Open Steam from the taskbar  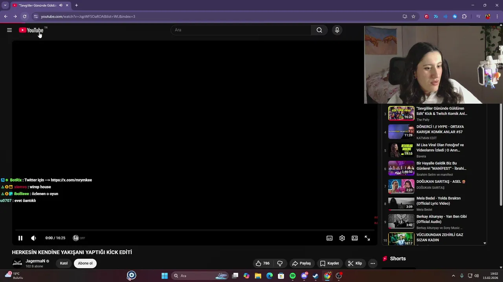pyautogui.click(x=315, y=276)
